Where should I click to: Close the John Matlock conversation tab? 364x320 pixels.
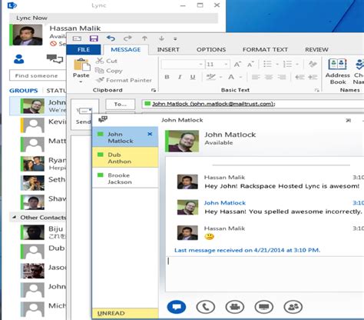[150, 134]
